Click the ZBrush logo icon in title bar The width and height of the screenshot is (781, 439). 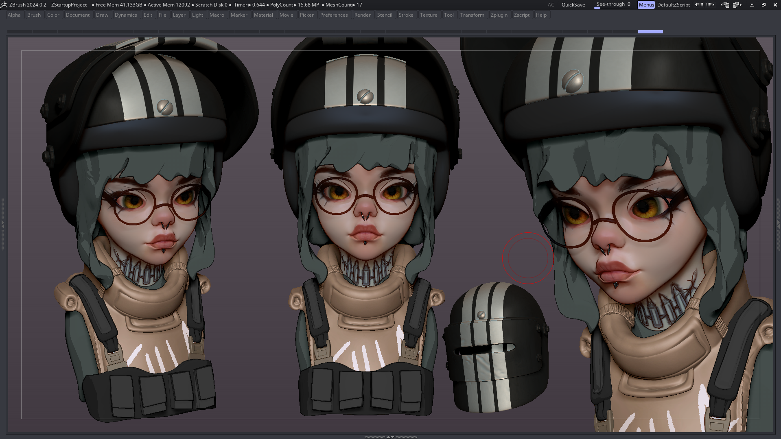click(4, 5)
